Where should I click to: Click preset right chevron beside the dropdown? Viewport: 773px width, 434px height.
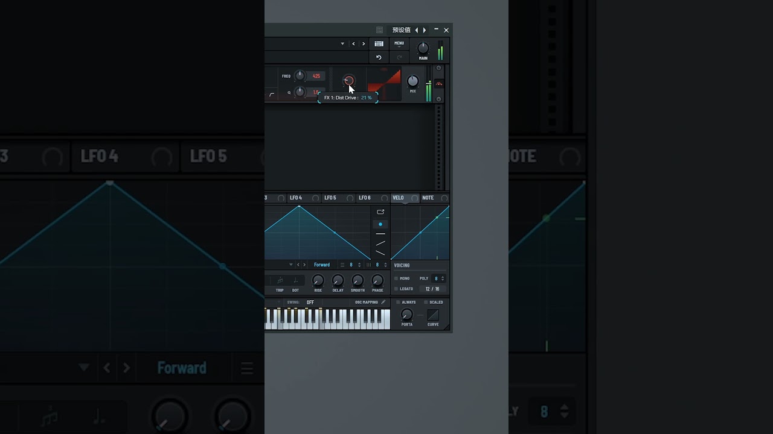coord(364,43)
